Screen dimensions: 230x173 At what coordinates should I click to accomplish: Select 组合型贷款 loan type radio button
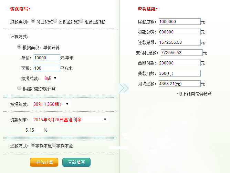(82, 21)
